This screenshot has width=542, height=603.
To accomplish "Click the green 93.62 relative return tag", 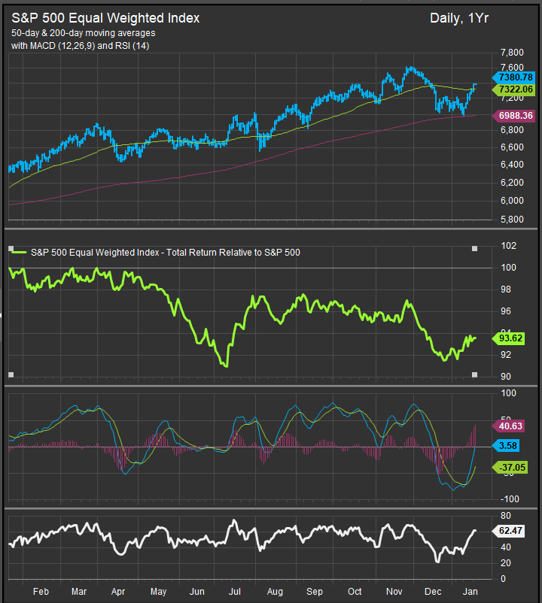I will coord(509,338).
